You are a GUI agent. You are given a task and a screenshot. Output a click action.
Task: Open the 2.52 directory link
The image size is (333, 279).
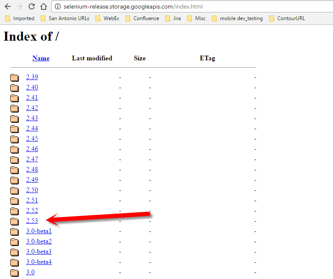pyautogui.click(x=32, y=211)
